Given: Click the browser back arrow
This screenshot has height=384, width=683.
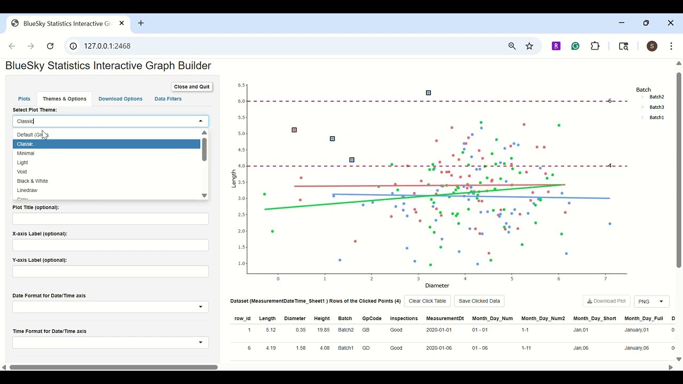Looking at the screenshot, I should coord(12,46).
